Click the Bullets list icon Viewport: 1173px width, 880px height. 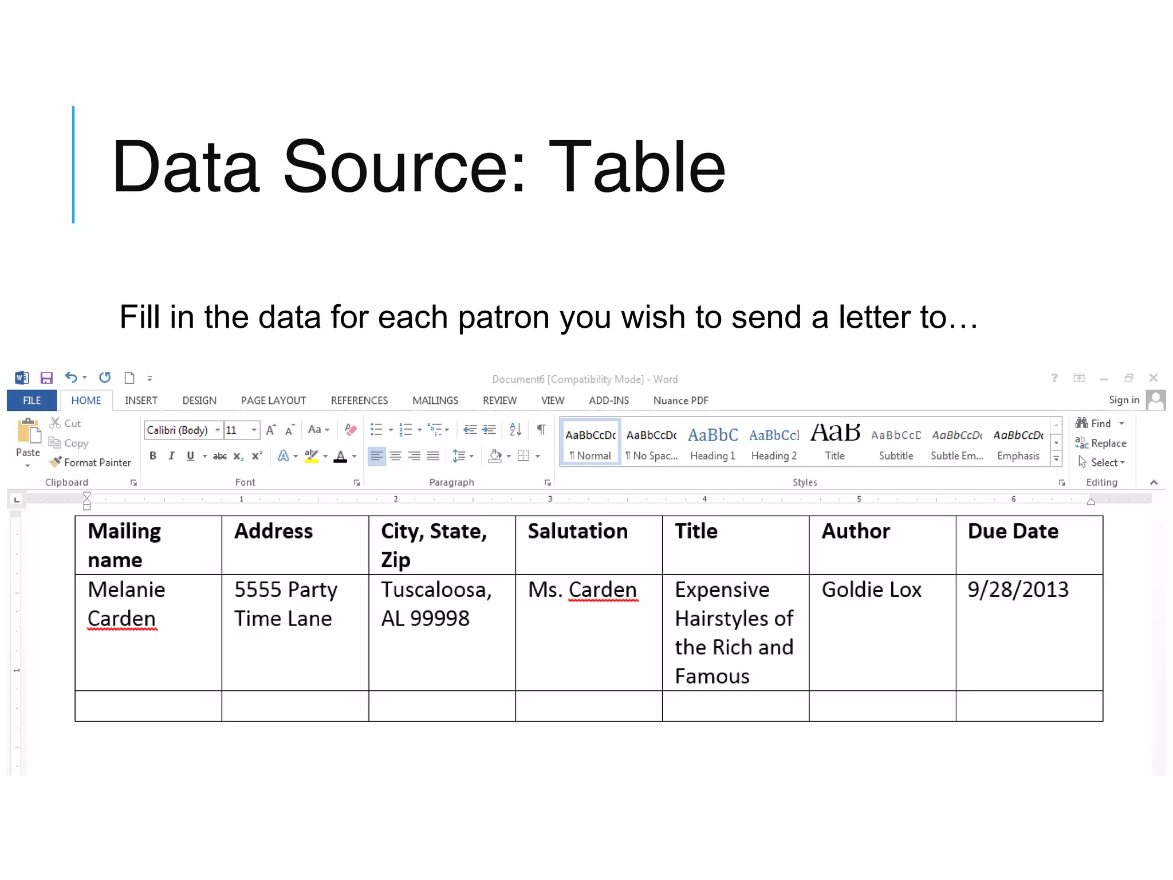[376, 430]
